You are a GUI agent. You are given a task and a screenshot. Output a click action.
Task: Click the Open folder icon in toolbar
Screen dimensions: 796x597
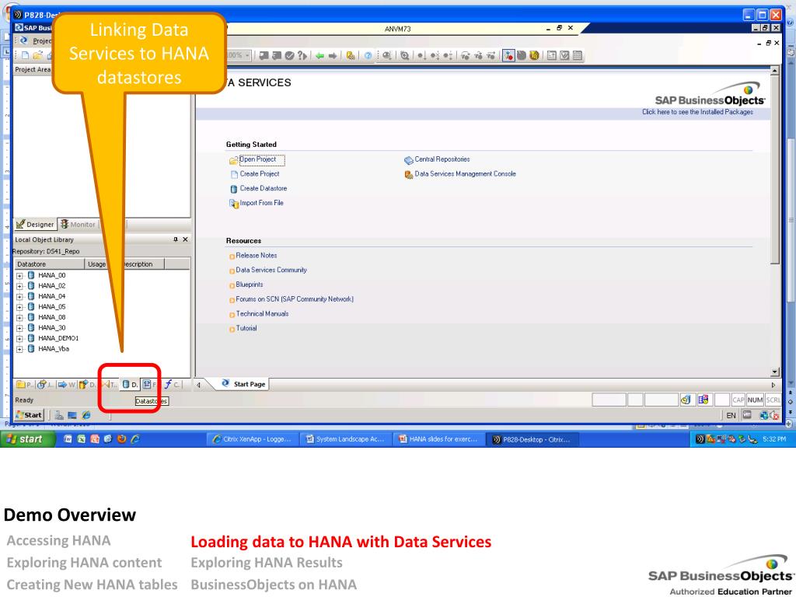(x=37, y=56)
